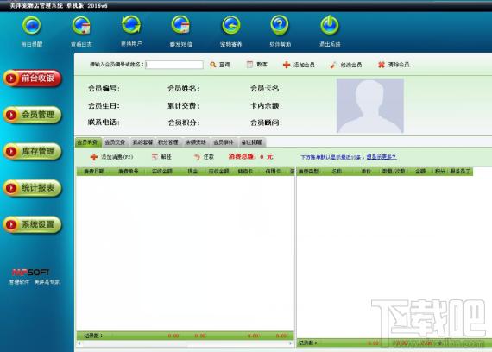Open the 系统设置 system settings section
Screen dimensions: 492x352
(32, 224)
